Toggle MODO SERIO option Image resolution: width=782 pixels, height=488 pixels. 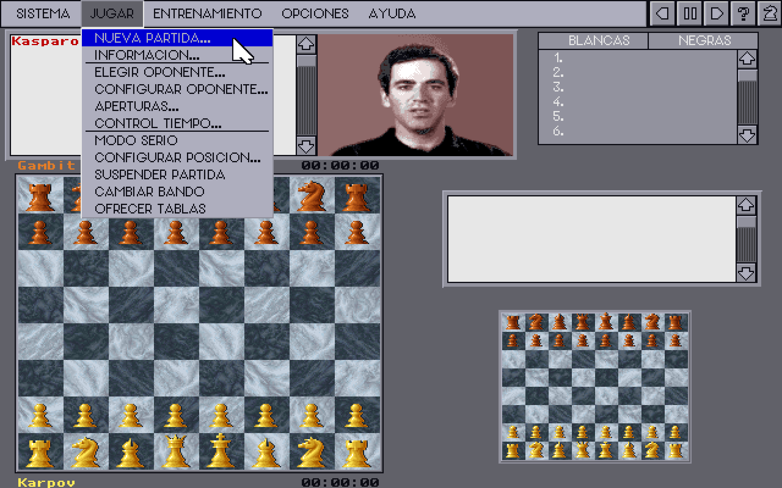click(x=177, y=141)
